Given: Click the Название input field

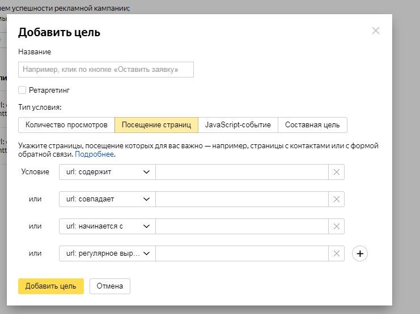Looking at the screenshot, I should [106, 70].
